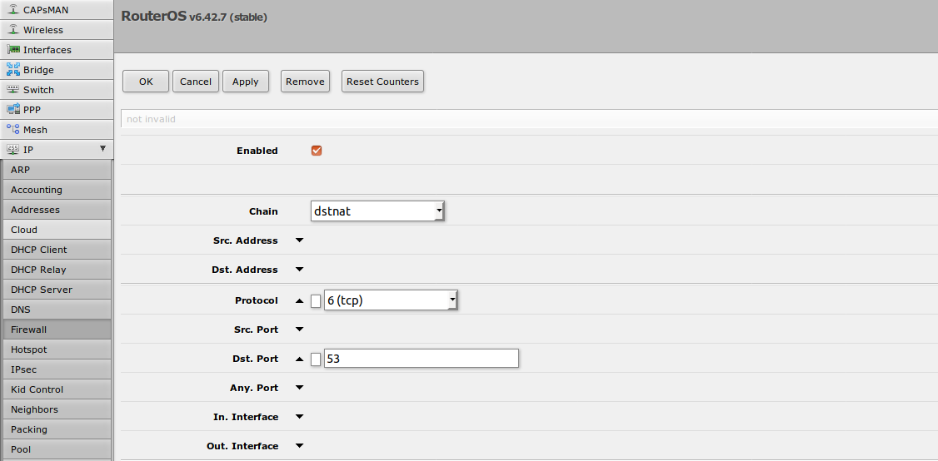This screenshot has width=938, height=461.
Task: Click the PPP icon in sidebar
Action: (13, 109)
